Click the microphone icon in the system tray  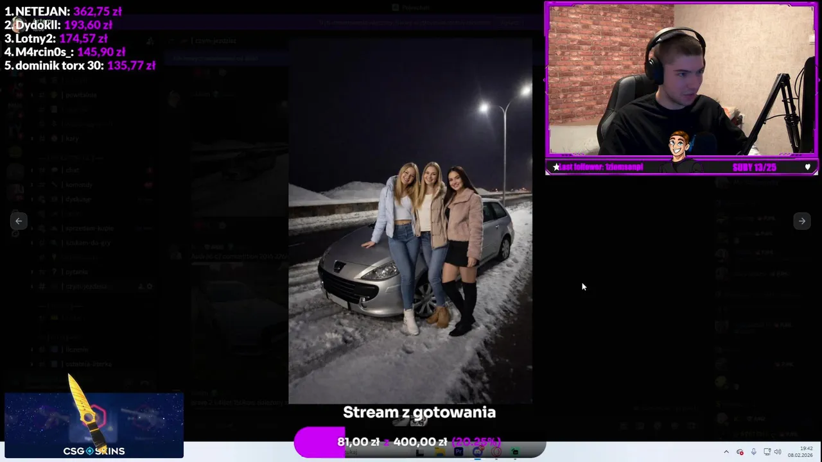(x=753, y=452)
